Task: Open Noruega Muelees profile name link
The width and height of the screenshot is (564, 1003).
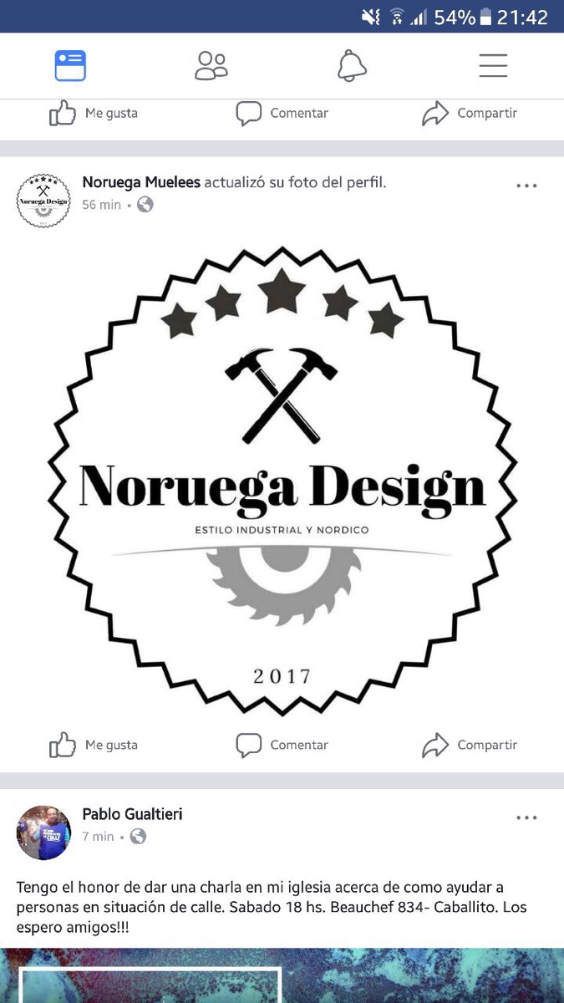Action: tap(141, 182)
